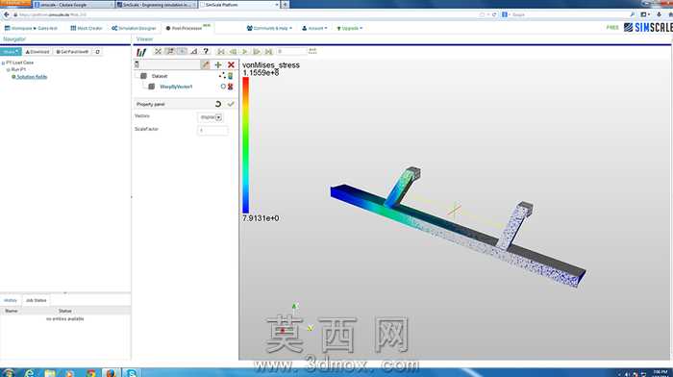
Task: Click the Dataset color legend icon
Action: [x=231, y=76]
